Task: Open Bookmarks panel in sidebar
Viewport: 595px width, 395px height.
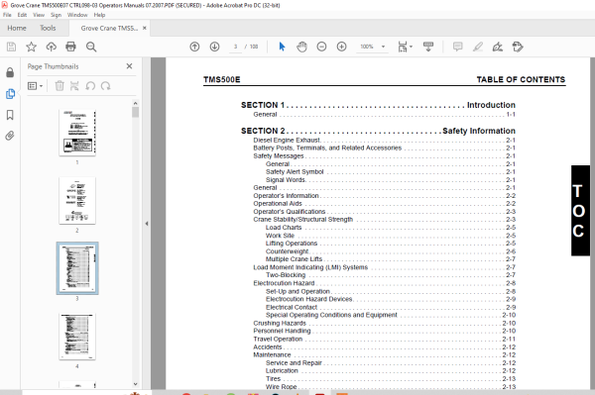Action: (x=10, y=115)
